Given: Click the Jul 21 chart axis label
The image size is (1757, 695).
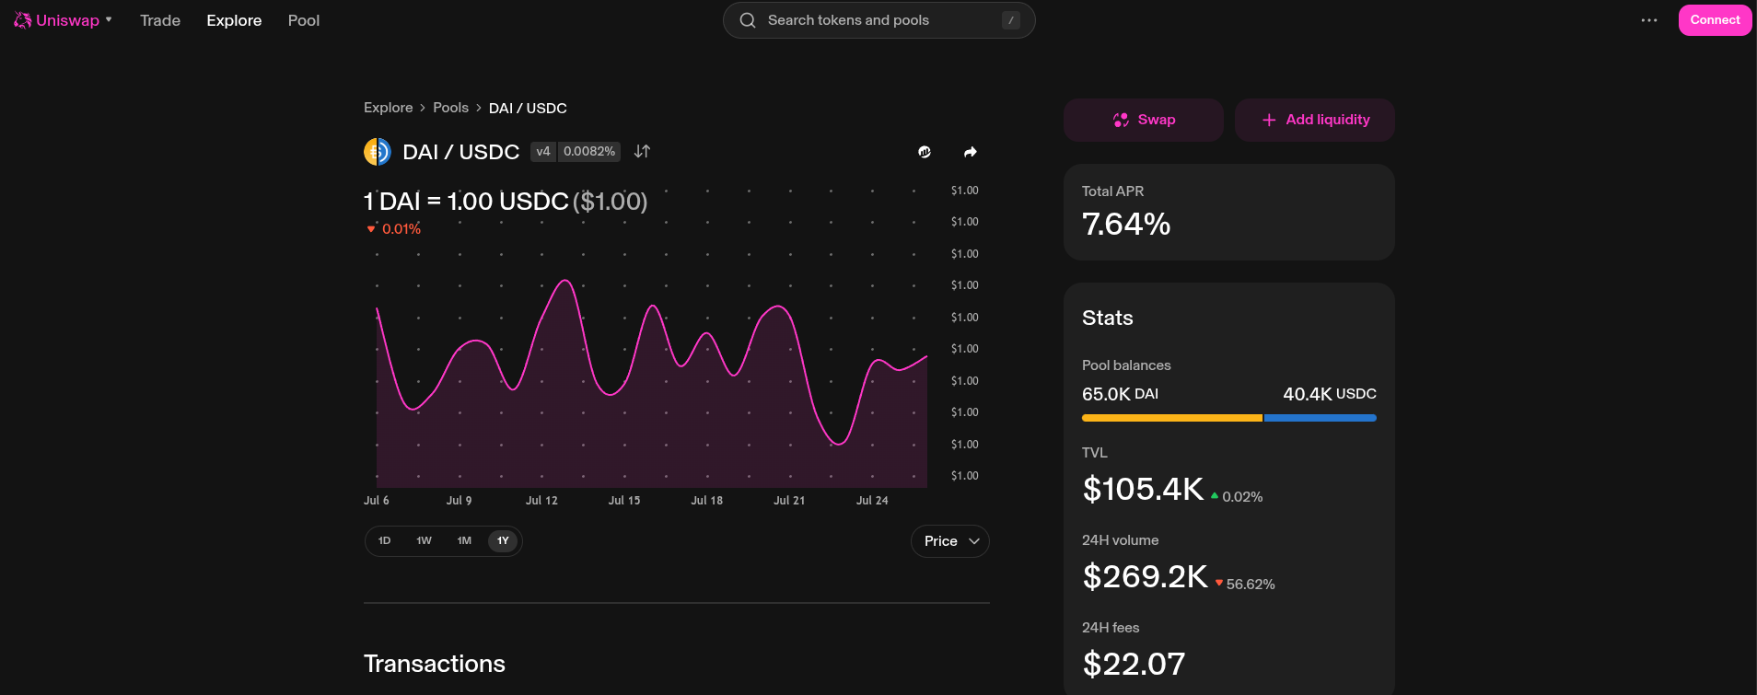Looking at the screenshot, I should 789,501.
